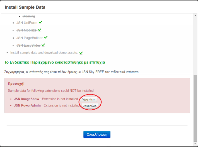The image size is (198, 147).
Task: Click the JSN ImageShow extension name
Action: (26, 99)
